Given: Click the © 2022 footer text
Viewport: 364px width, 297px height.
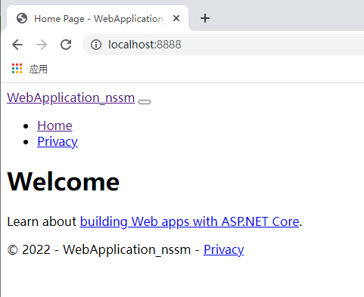Looking at the screenshot, I should 29,249.
